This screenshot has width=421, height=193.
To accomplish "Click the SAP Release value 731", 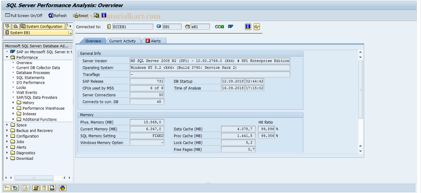I will coord(147,81).
